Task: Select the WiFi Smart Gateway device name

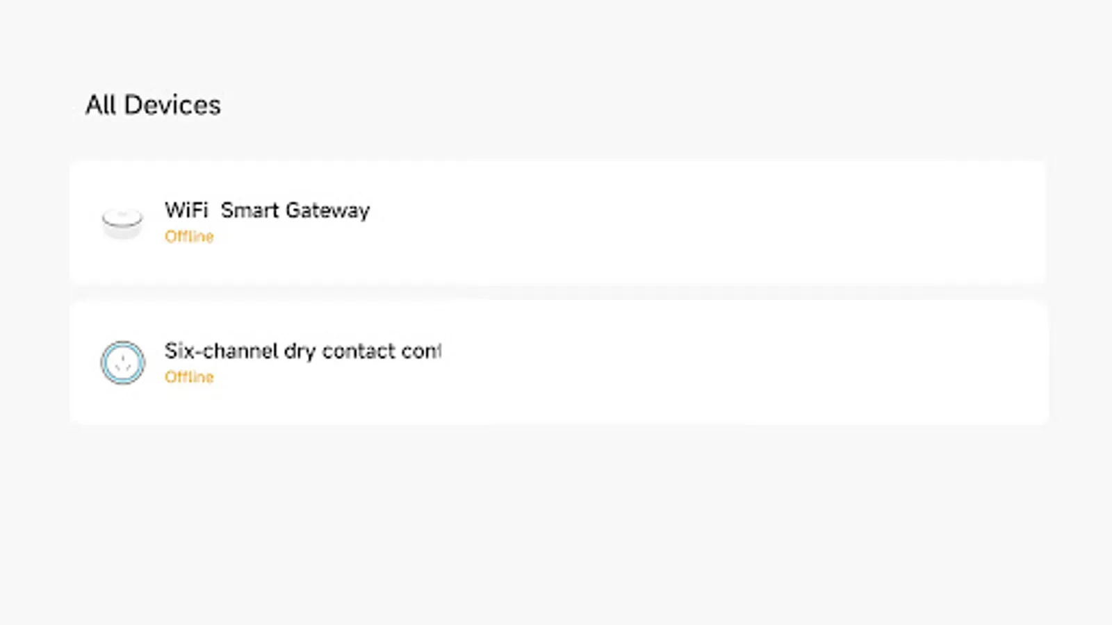Action: pos(267,210)
